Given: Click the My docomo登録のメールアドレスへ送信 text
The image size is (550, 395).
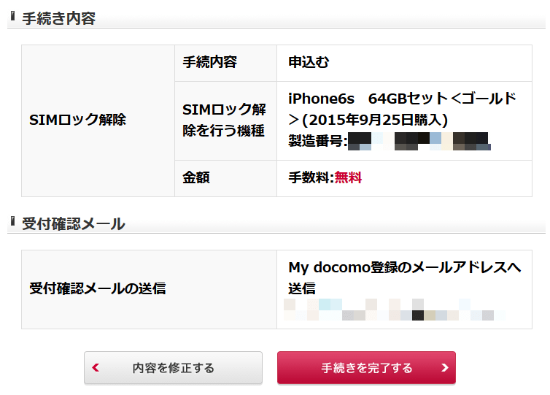Looking at the screenshot, I should click(404, 277).
